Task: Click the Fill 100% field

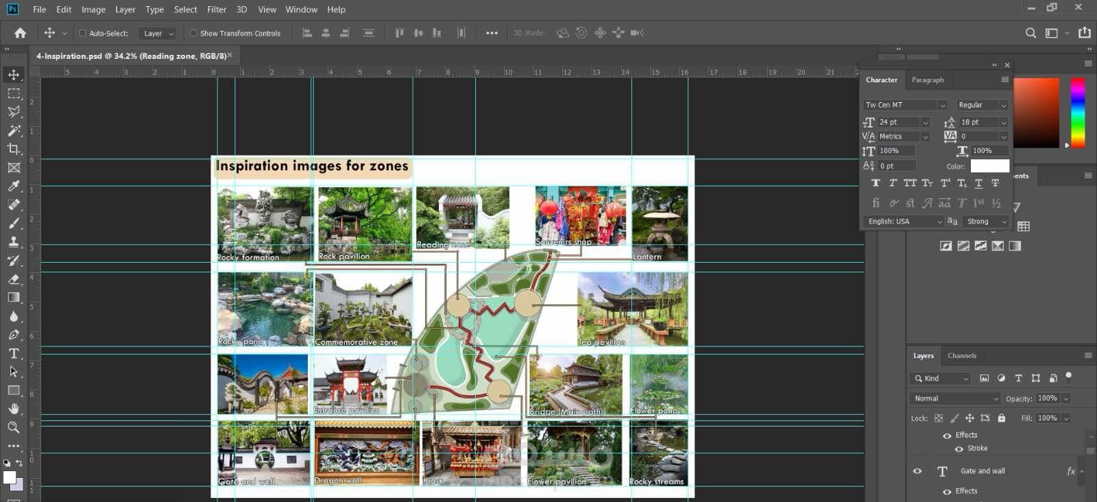Action: click(x=1047, y=418)
